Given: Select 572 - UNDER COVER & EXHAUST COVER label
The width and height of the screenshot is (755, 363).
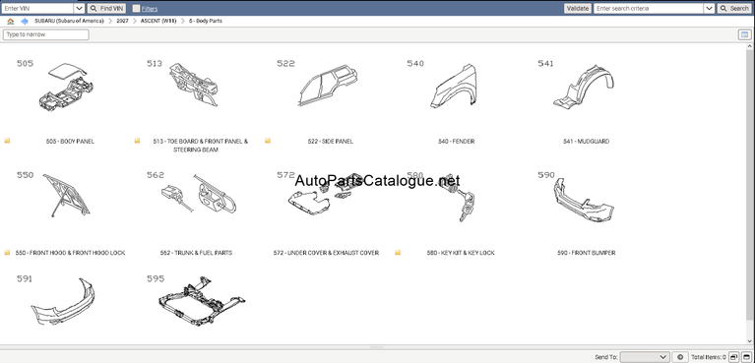Looking at the screenshot, I should 326,253.
